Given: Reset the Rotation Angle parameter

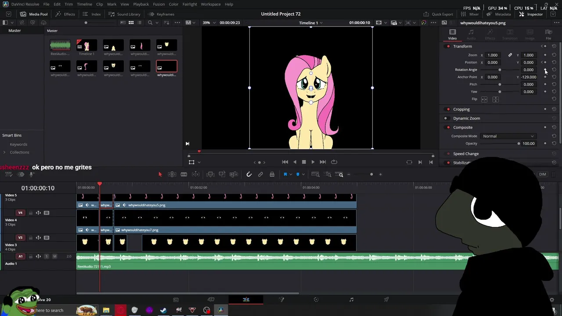Looking at the screenshot, I should tap(554, 69).
